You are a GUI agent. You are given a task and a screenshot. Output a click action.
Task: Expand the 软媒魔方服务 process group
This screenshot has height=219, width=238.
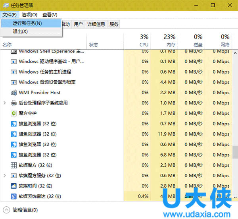point(5,176)
